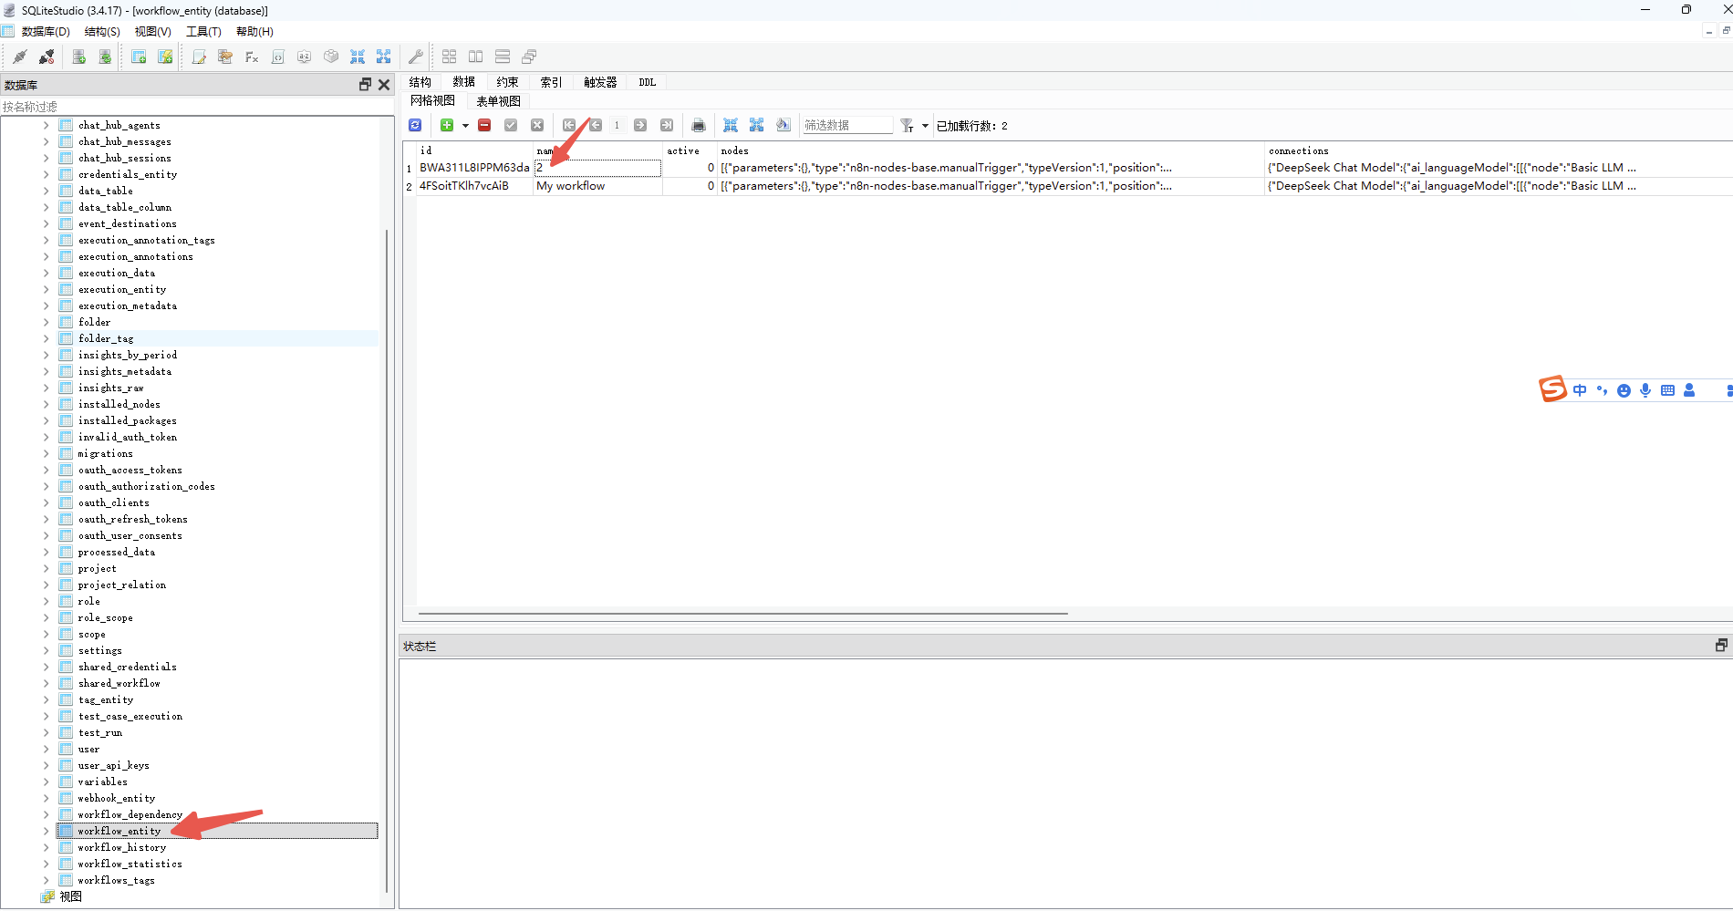
Task: Open the SQL functions editor (Fx) icon
Action: tap(252, 57)
